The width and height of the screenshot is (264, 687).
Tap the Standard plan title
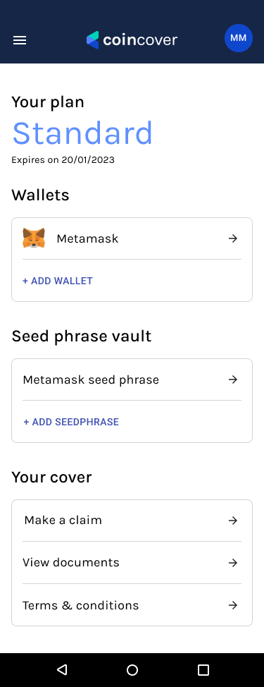point(82,133)
